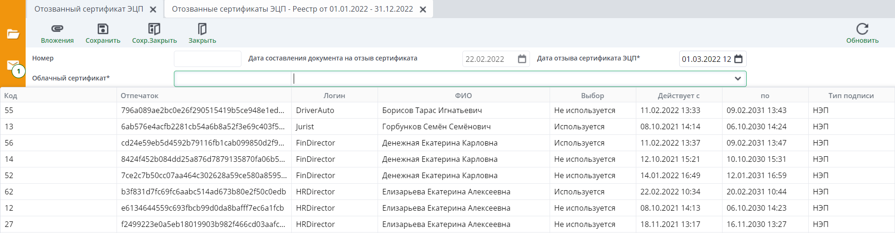Sort by the Тип подписи column header
The height and width of the screenshot is (233, 895).
tap(851, 96)
